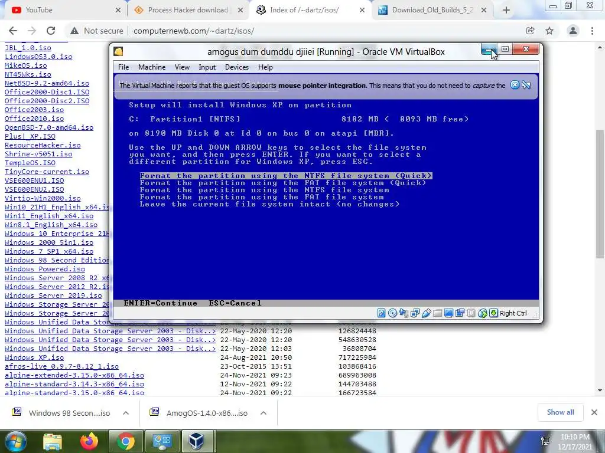The image size is (605, 453).
Task: Open VirtualBox Machine menu
Action: tap(152, 67)
